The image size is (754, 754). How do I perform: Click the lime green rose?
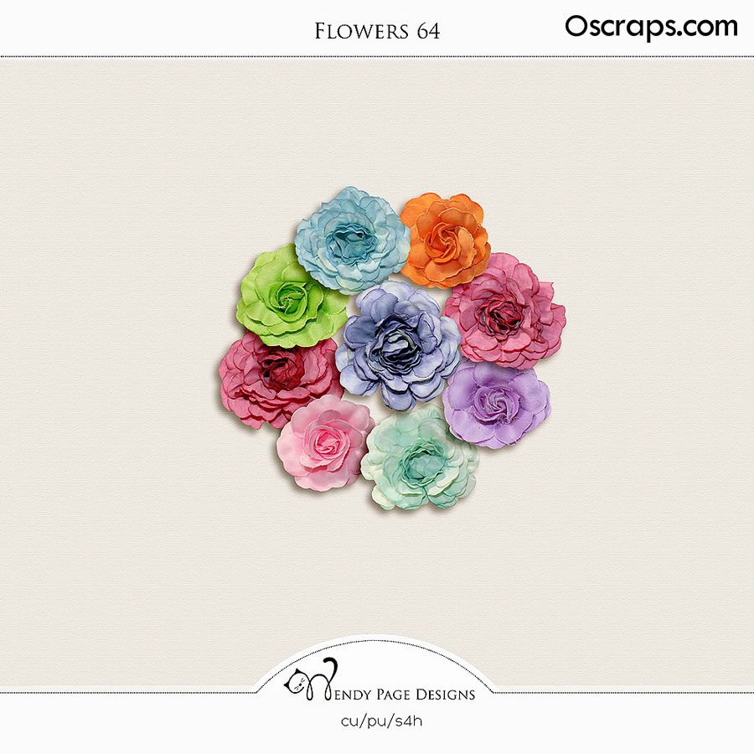coord(290,297)
